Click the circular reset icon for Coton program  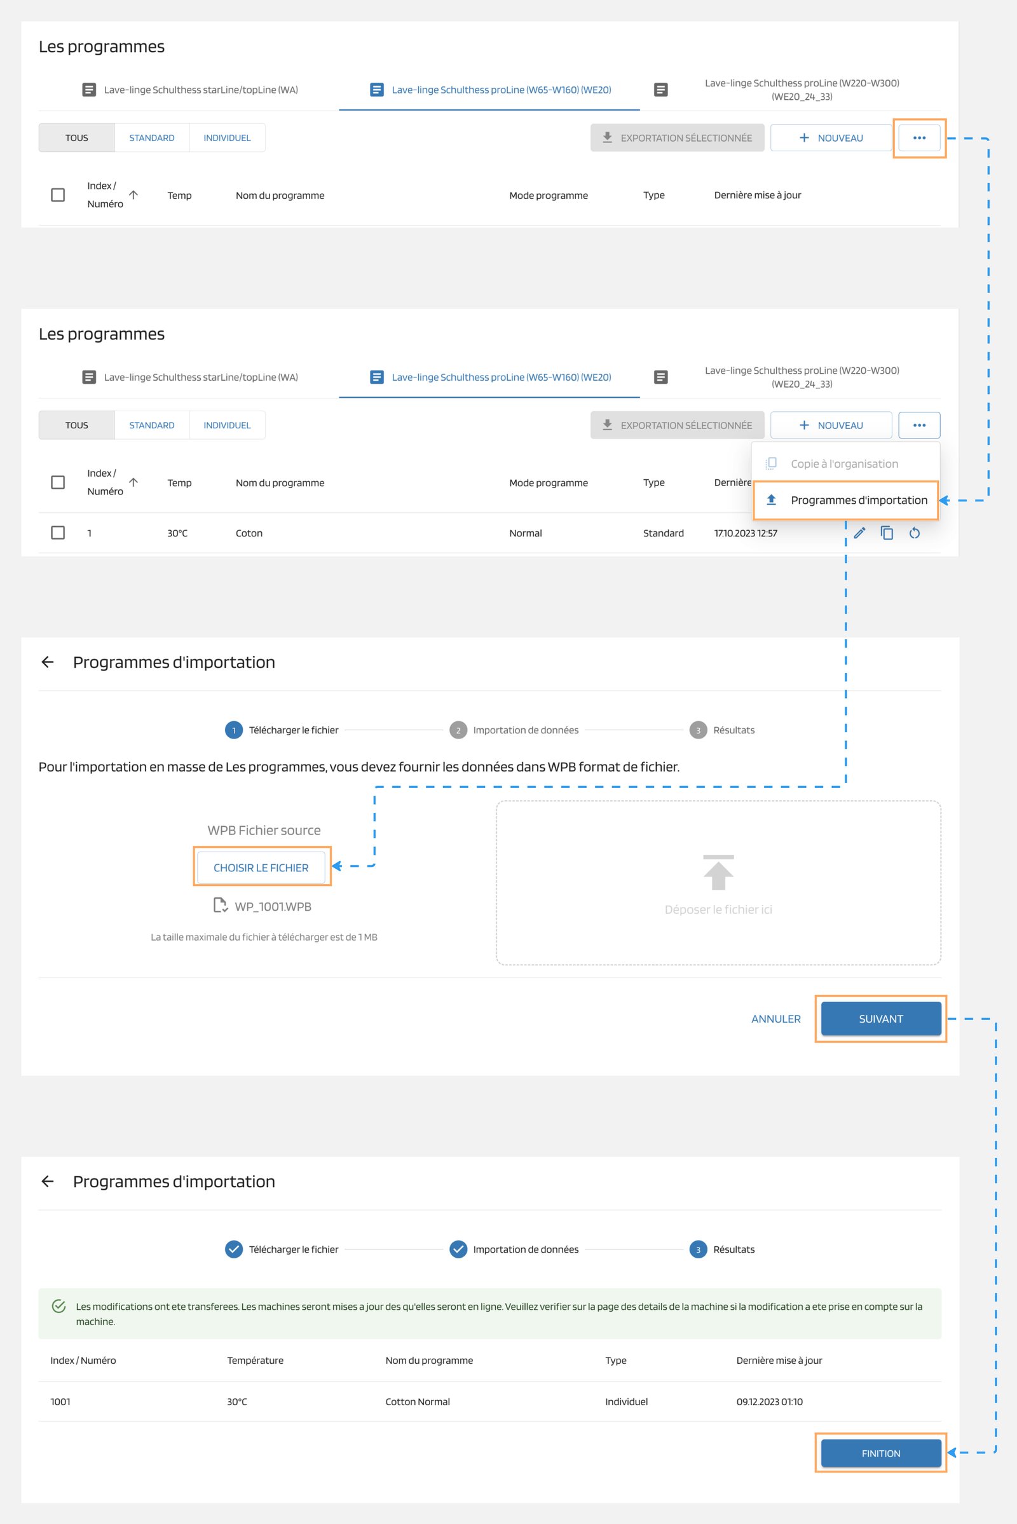pos(915,533)
